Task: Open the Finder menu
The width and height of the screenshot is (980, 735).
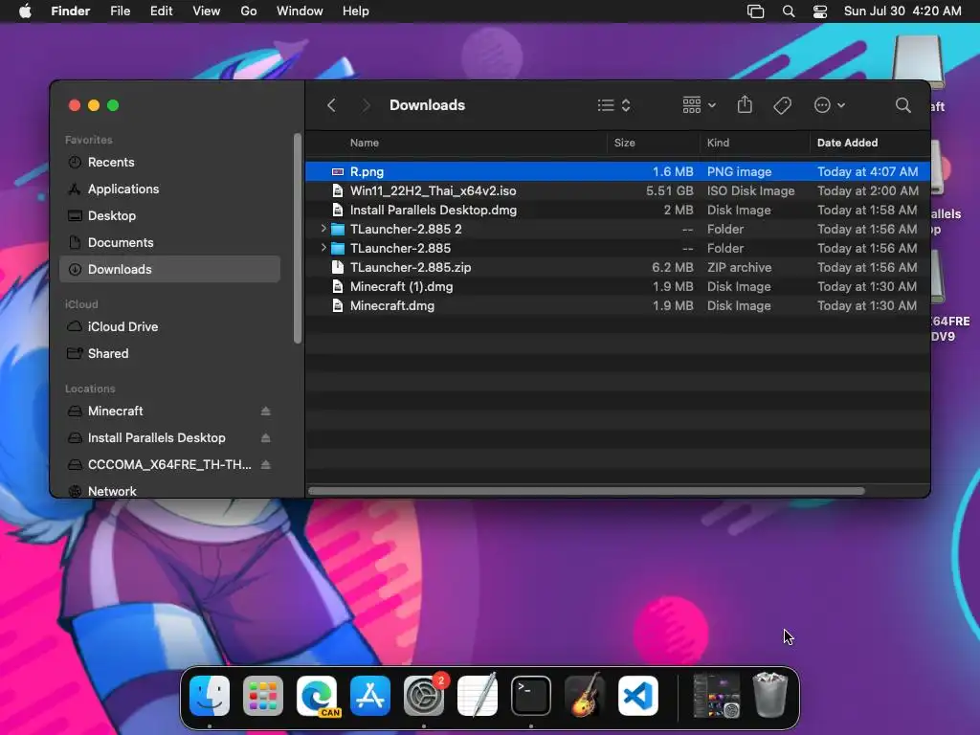Action: 70,11
